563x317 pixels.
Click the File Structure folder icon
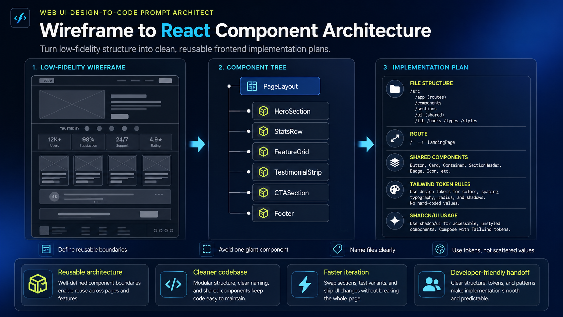[395, 89]
